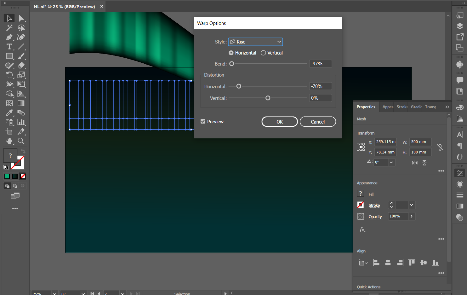This screenshot has height=295, width=467.
Task: Switch to the Gradient panel tab
Action: 416,107
